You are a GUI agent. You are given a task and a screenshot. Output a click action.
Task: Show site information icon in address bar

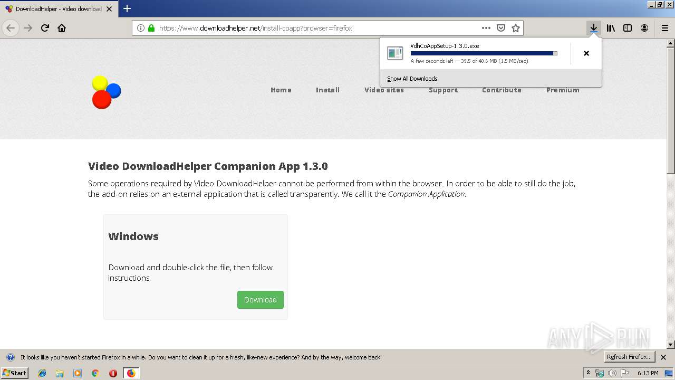point(141,28)
